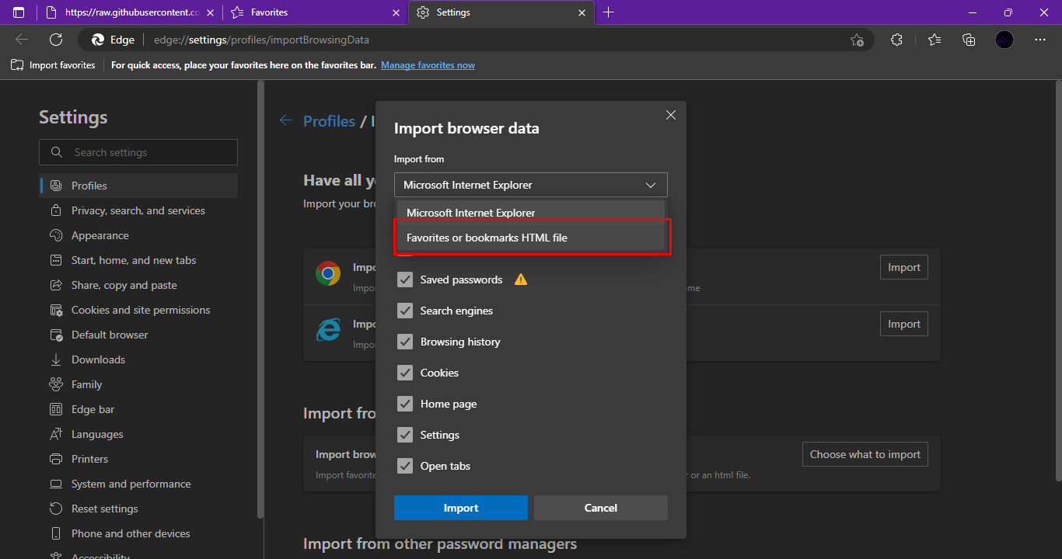The width and height of the screenshot is (1062, 559).
Task: Choose Microsoft Internet Explorer dropdown option
Action: coord(531,213)
